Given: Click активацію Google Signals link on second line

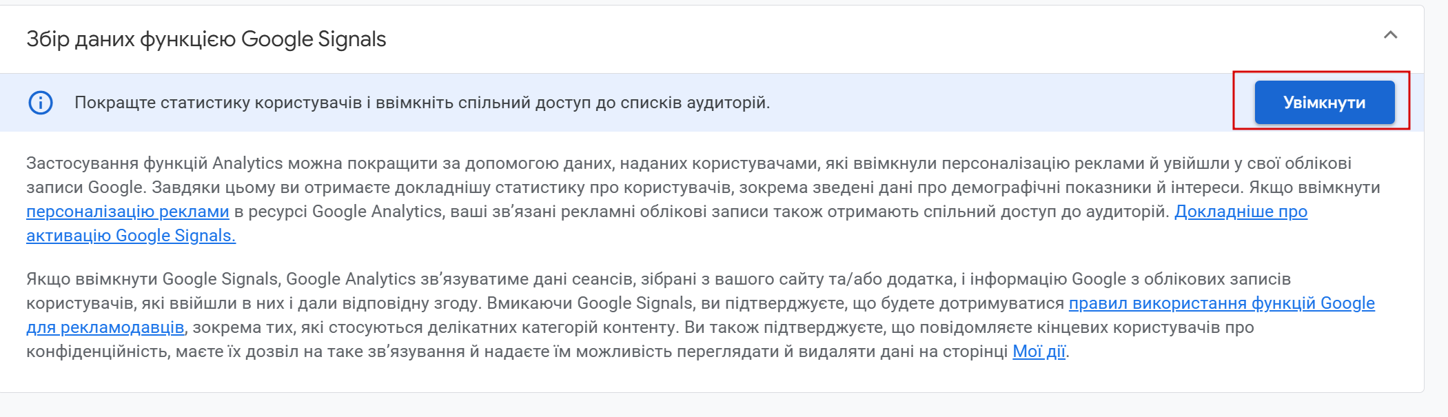Looking at the screenshot, I should point(131,236).
